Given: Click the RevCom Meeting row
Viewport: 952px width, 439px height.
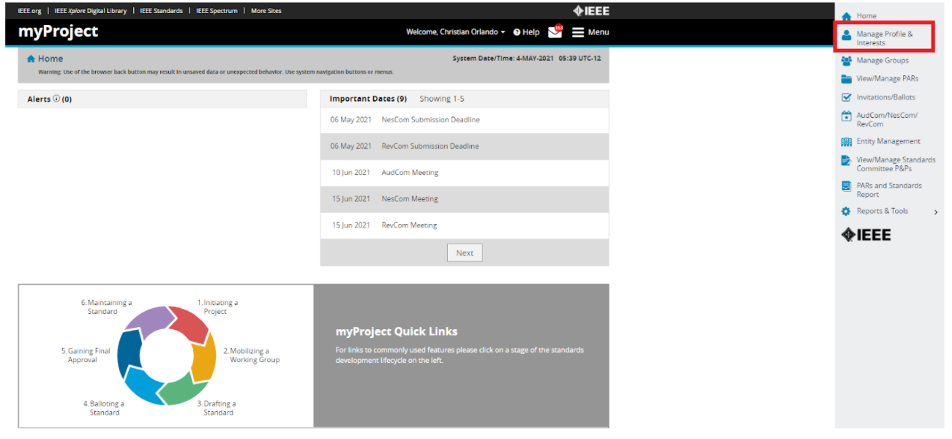Looking at the screenshot, I should pyautogui.click(x=465, y=225).
